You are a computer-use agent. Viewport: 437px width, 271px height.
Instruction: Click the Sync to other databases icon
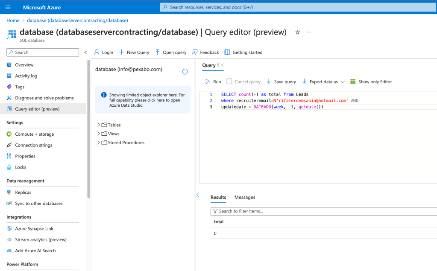[x=9, y=203]
